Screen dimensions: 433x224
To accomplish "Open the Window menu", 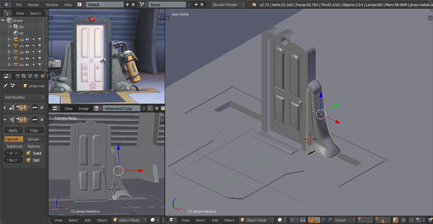I will 52,5.
